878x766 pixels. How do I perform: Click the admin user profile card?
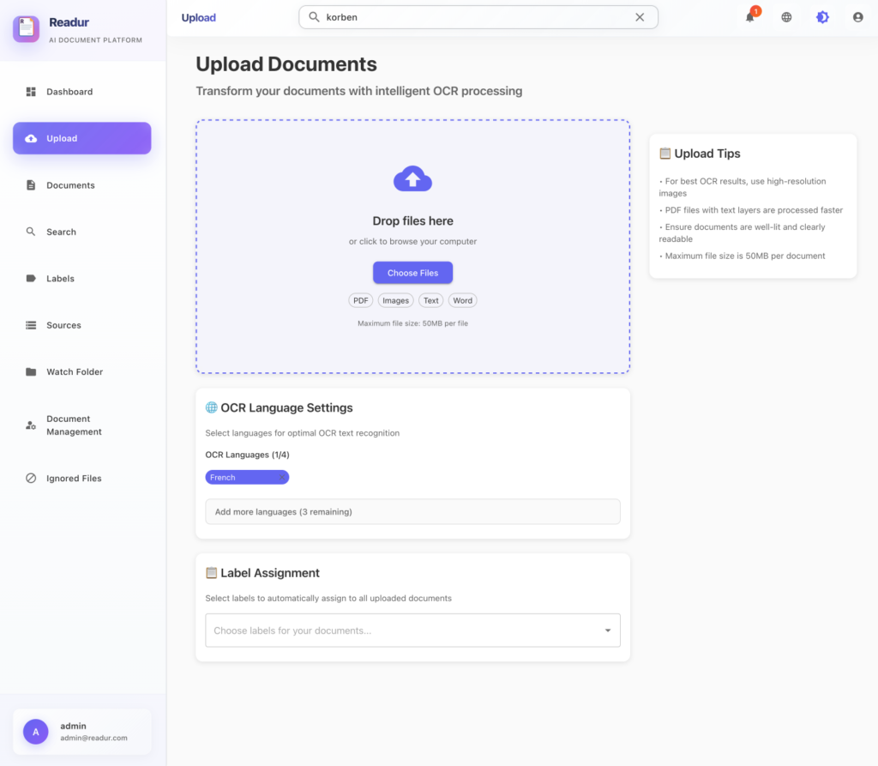point(82,732)
